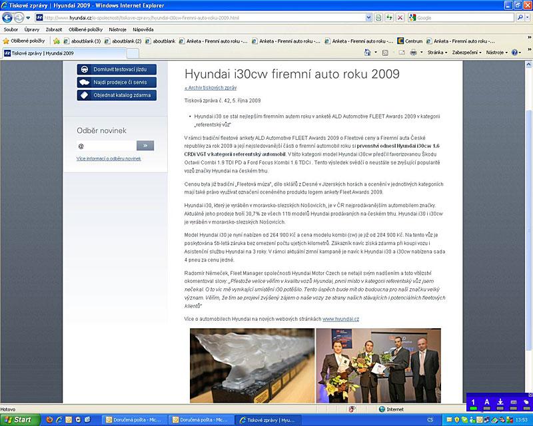Click the read mail envelope icon
This screenshot has height=426, width=533.
click(402, 53)
